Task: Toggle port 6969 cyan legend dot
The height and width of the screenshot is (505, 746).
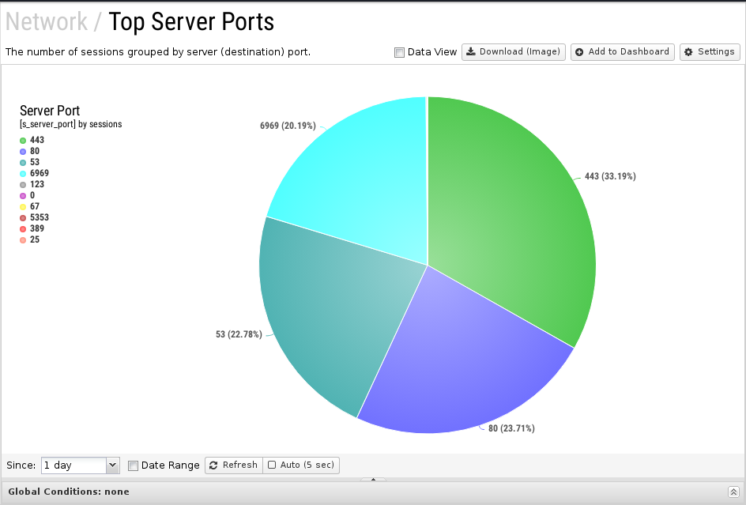Action: tap(23, 173)
